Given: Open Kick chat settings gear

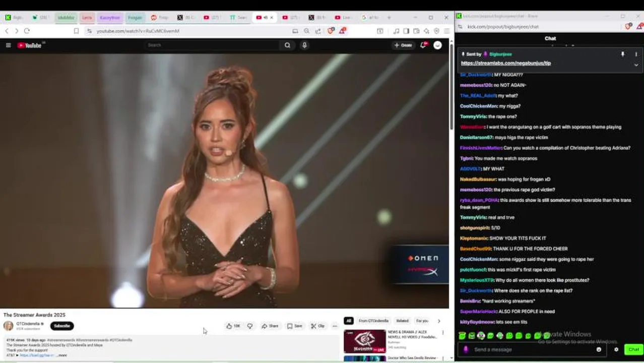Looking at the screenshot, I should 616,349.
